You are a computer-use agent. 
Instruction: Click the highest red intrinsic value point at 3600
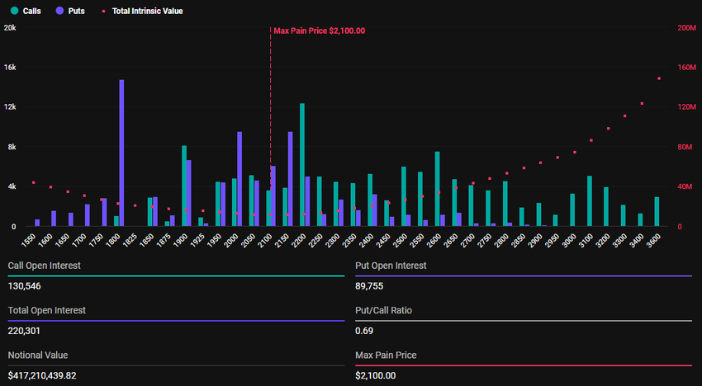(x=659, y=78)
